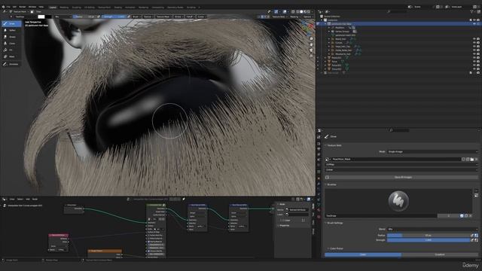Image resolution: width=482 pixels, height=271 pixels.
Task: Open the Window menu
Action: pos(32,7)
